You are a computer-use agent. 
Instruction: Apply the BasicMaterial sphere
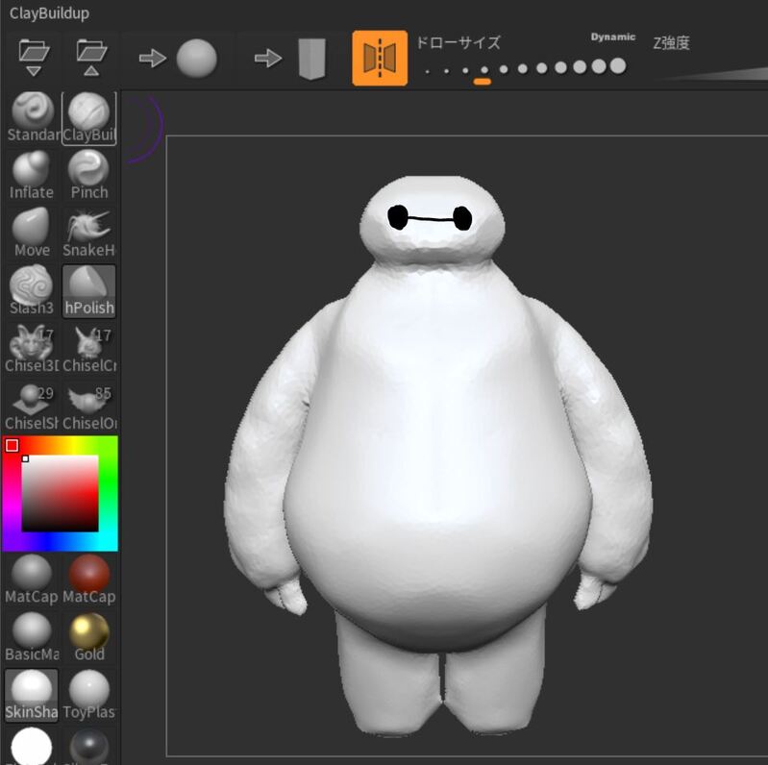pyautogui.click(x=32, y=637)
